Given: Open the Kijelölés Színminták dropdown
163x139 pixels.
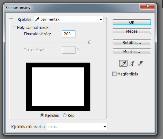Looking at the screenshot, I should [69, 19].
